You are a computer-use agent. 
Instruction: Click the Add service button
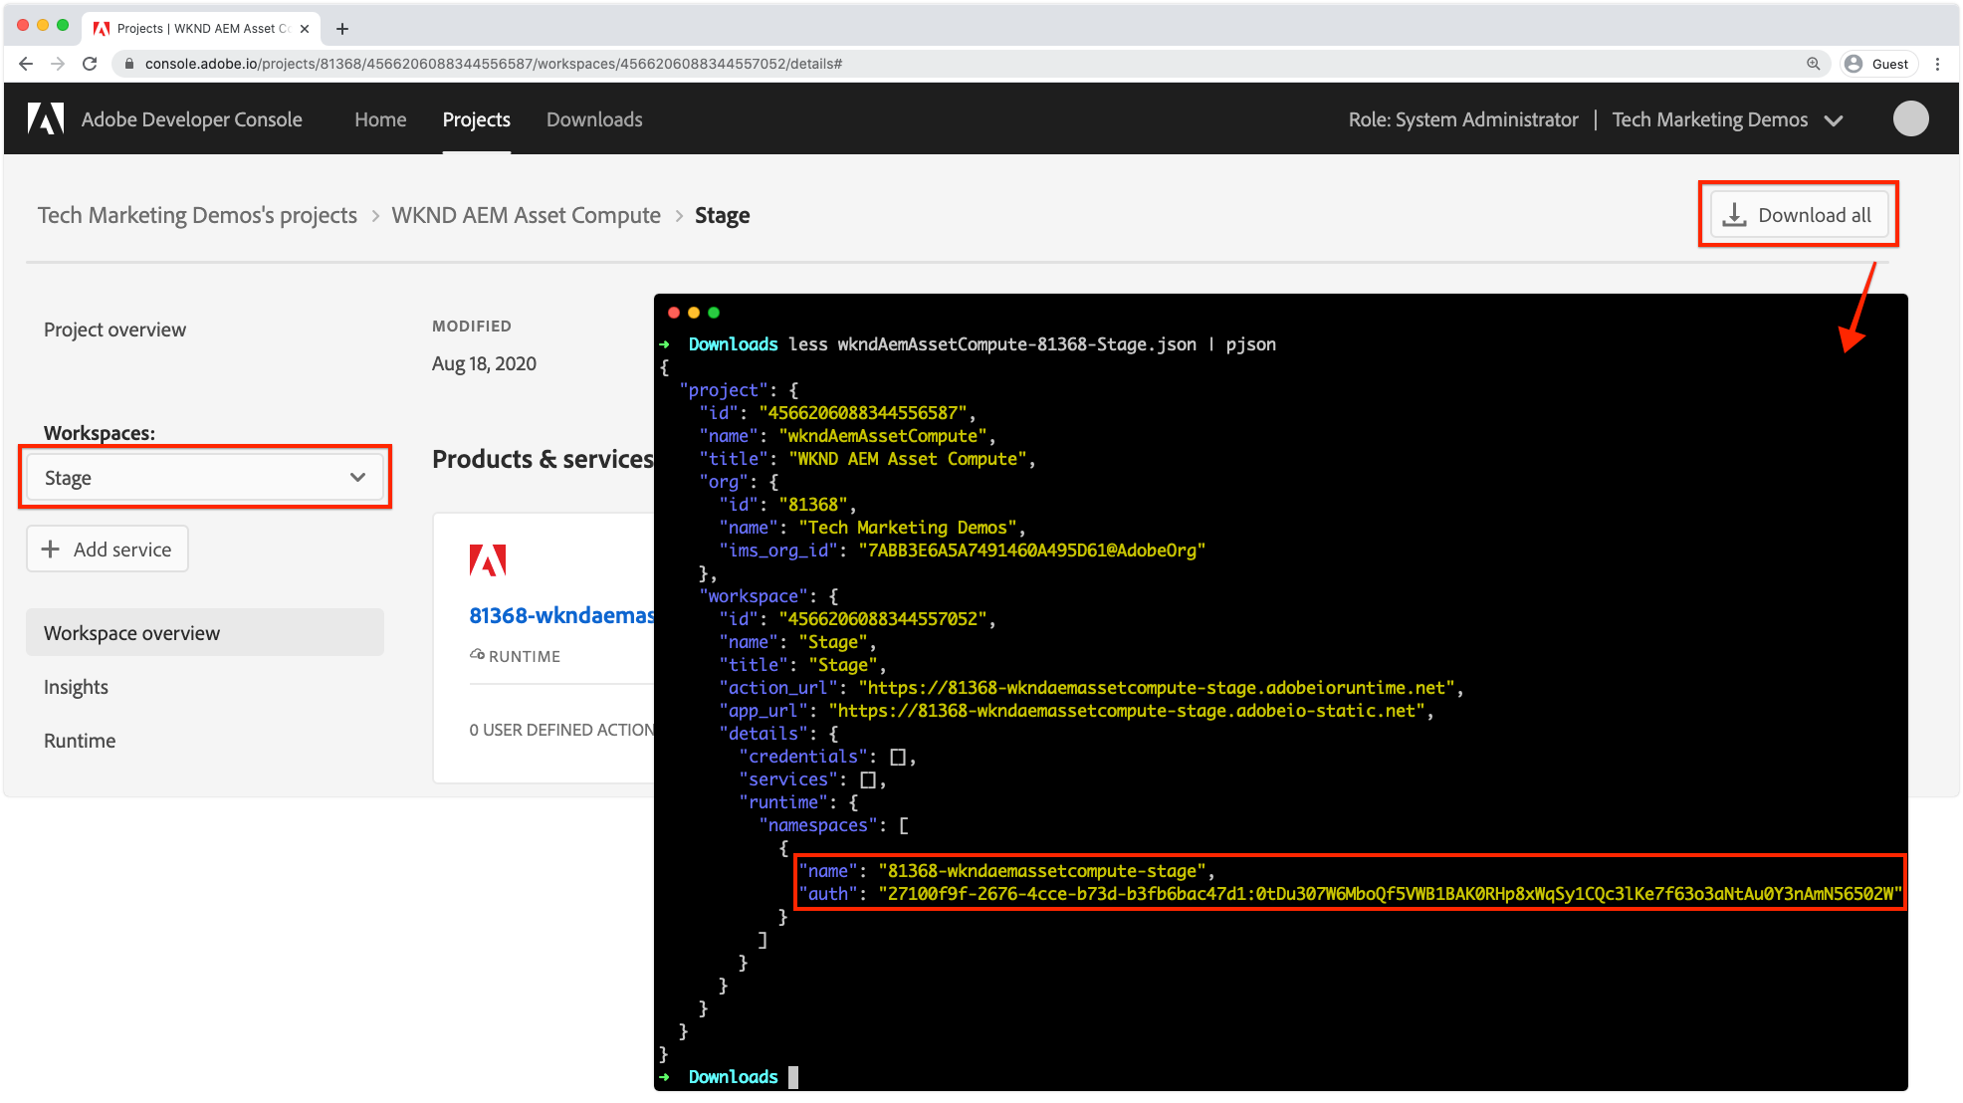point(108,550)
